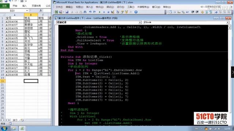Screen dimensions: 234x131
Task: Click the Toggle Breakpoint hand icon in Edit toolbar
Action: pyautogui.click(x=202, y=12)
